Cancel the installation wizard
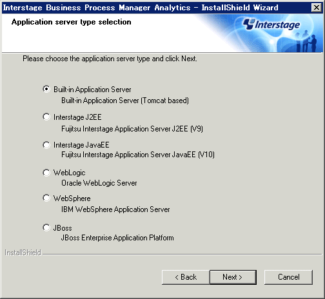Screen dimensions: 325x299 point(288,277)
